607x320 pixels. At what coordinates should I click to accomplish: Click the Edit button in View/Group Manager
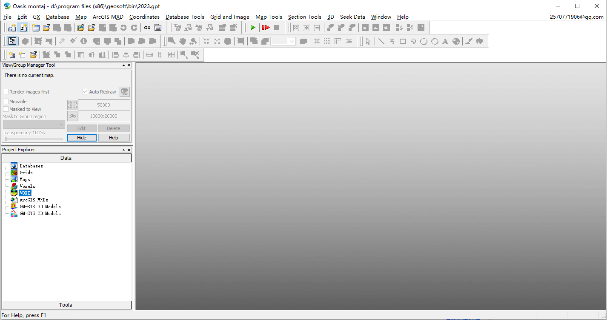[x=82, y=128]
